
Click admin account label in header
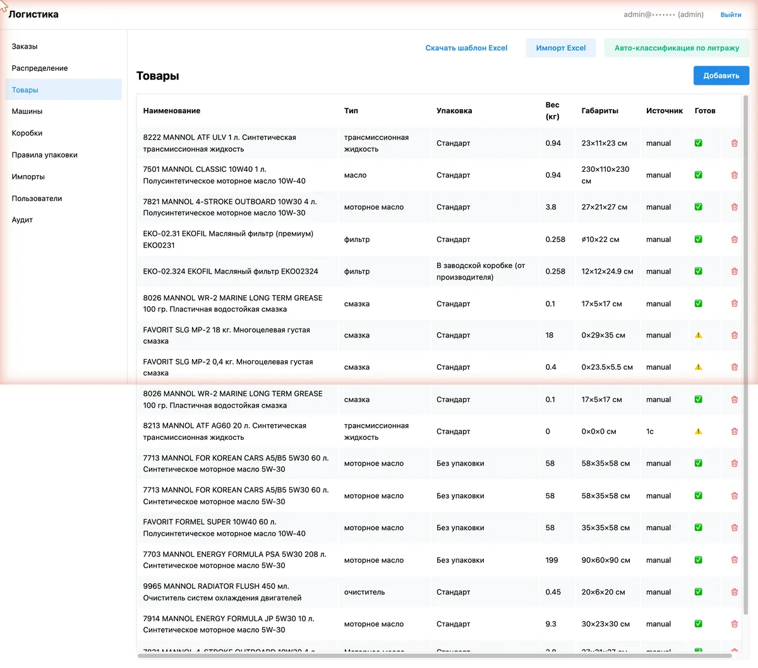pyautogui.click(x=663, y=15)
